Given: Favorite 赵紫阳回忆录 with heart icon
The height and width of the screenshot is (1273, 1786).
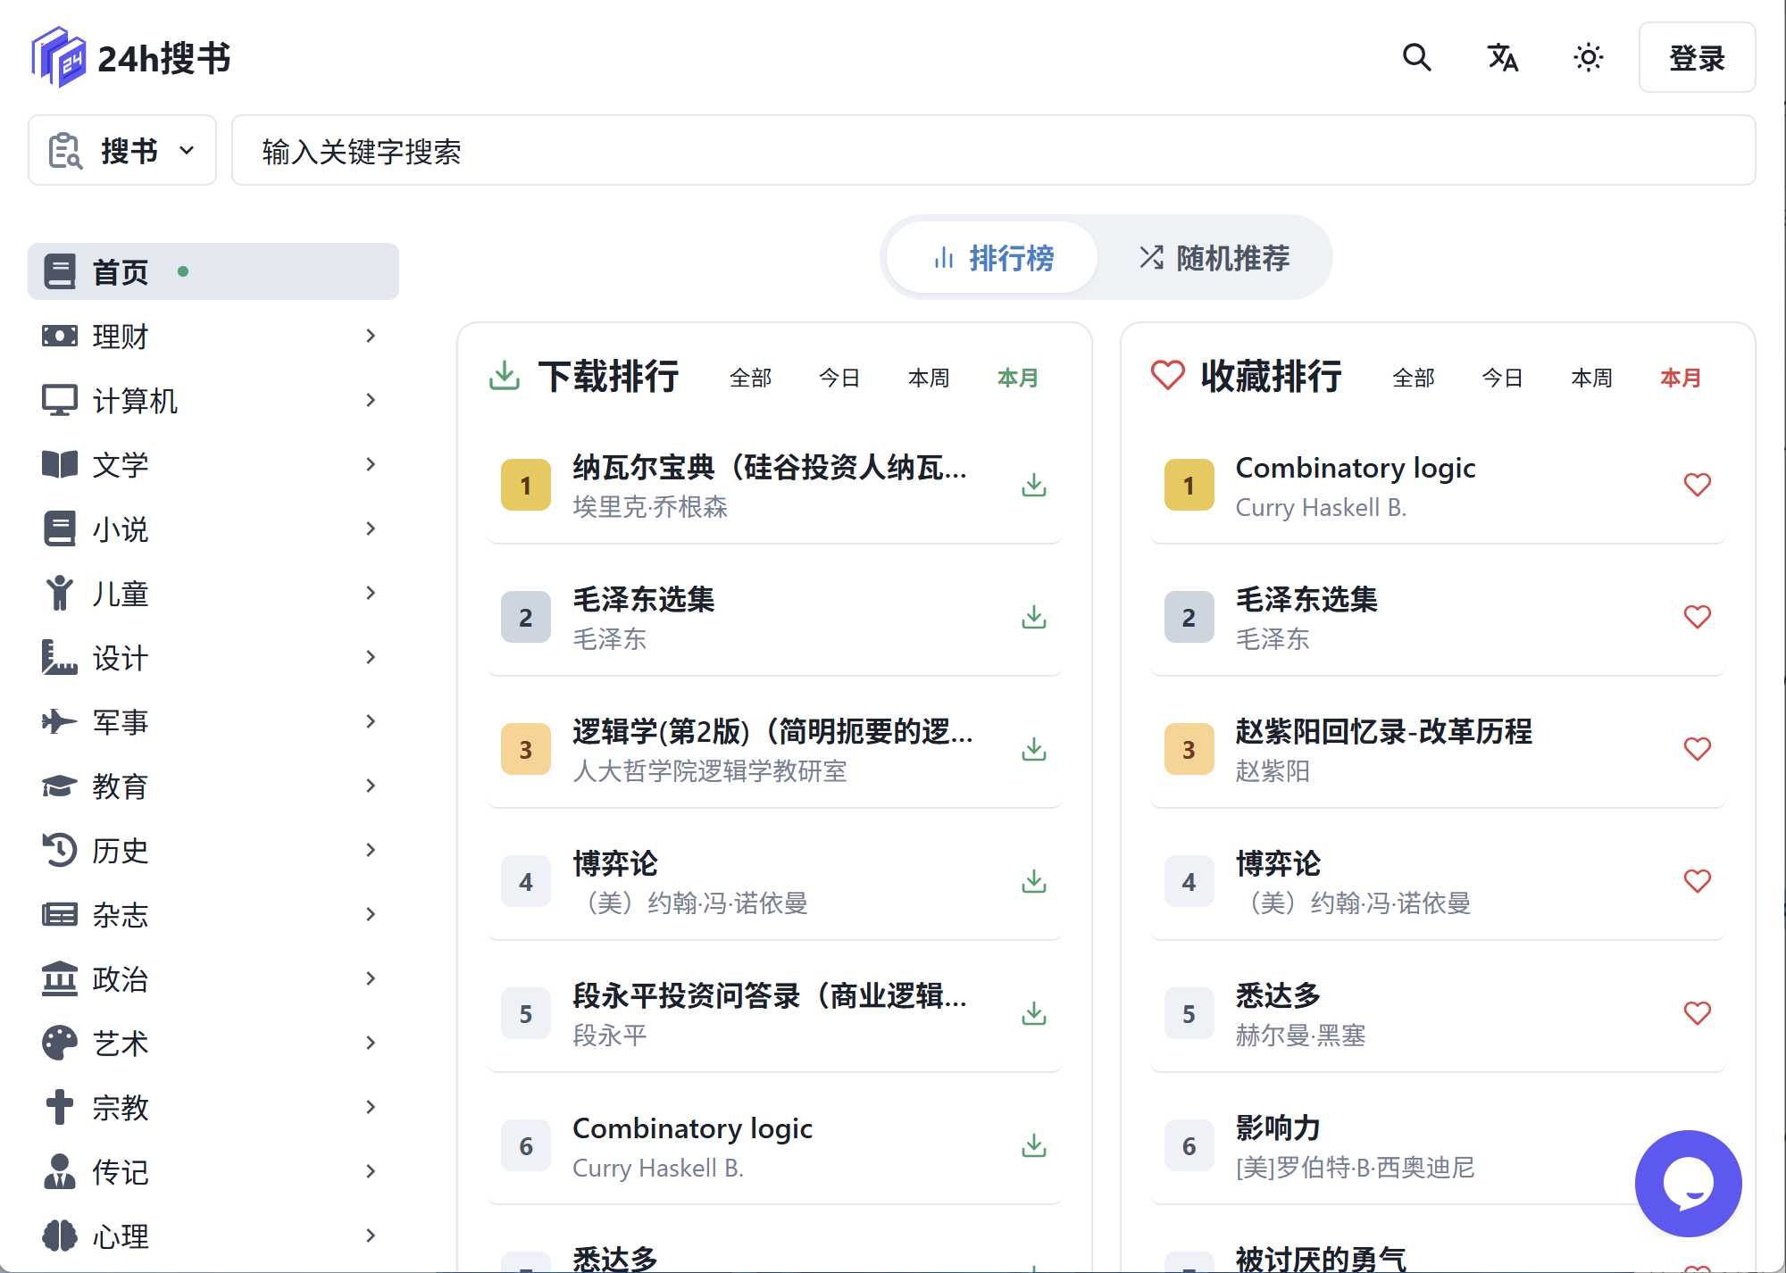Looking at the screenshot, I should 1697,749.
